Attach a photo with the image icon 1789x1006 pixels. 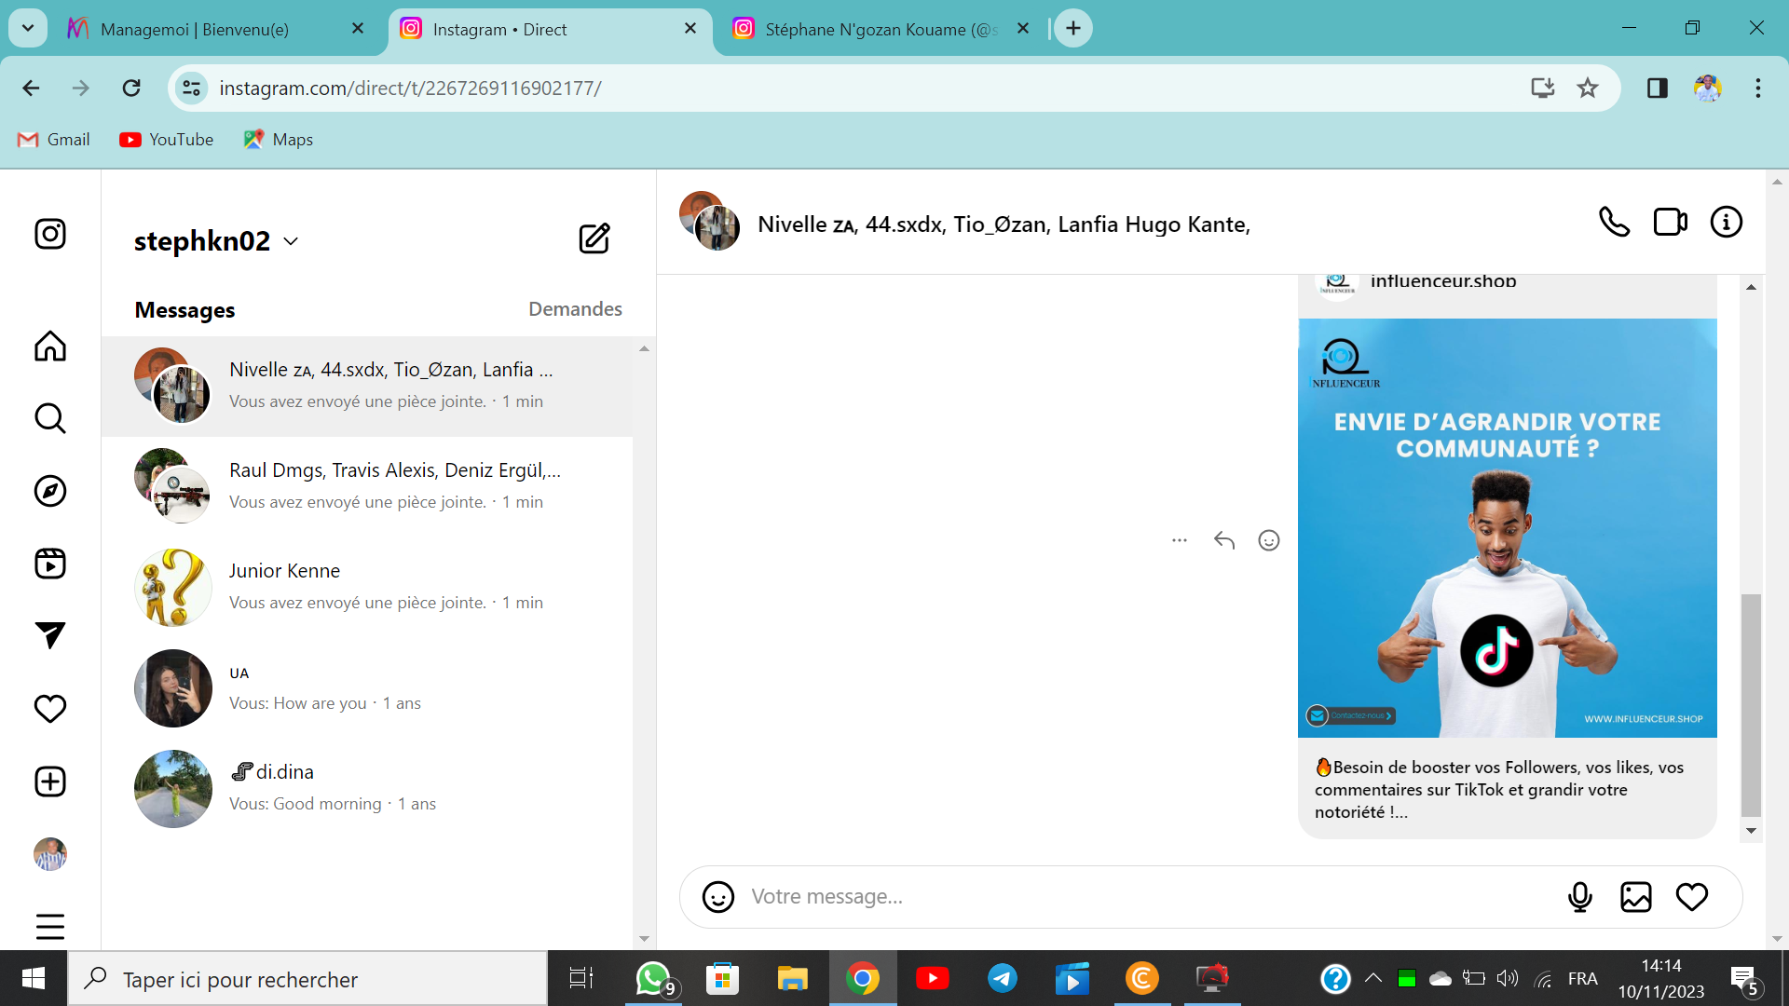pyautogui.click(x=1635, y=897)
